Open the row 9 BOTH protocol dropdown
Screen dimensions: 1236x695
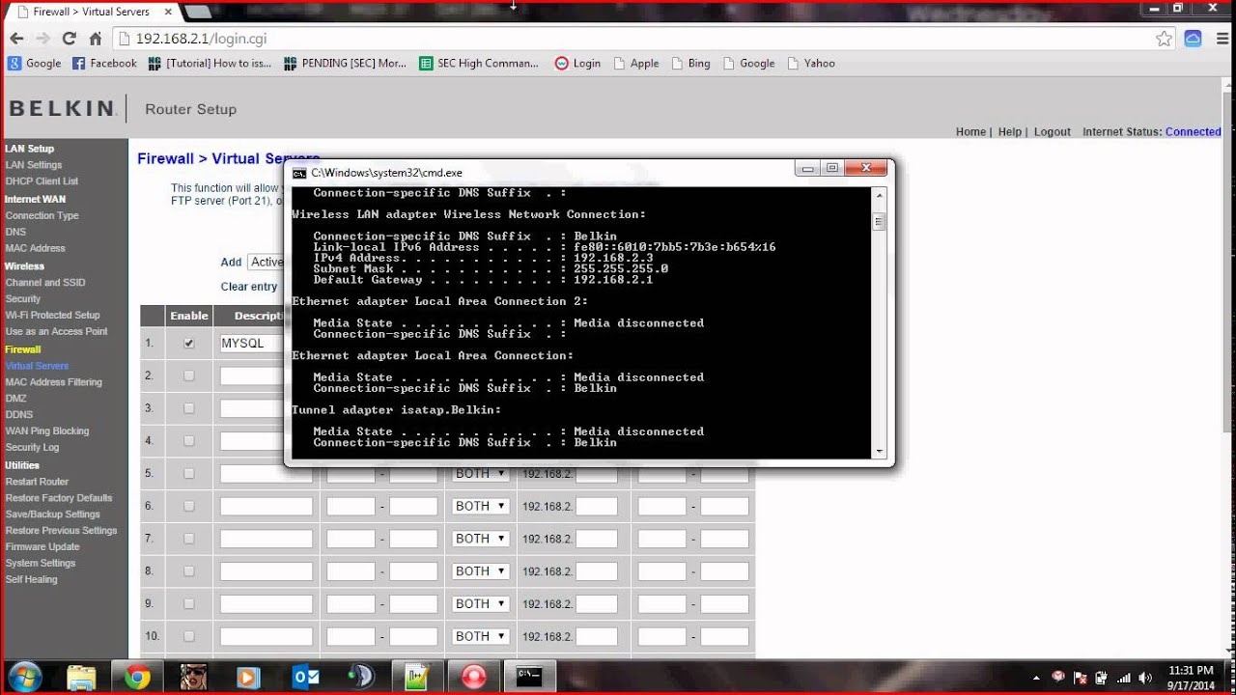[480, 603]
